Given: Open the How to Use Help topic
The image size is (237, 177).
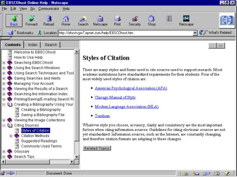Looking at the screenshot, I should pyautogui.click(x=28, y=58).
